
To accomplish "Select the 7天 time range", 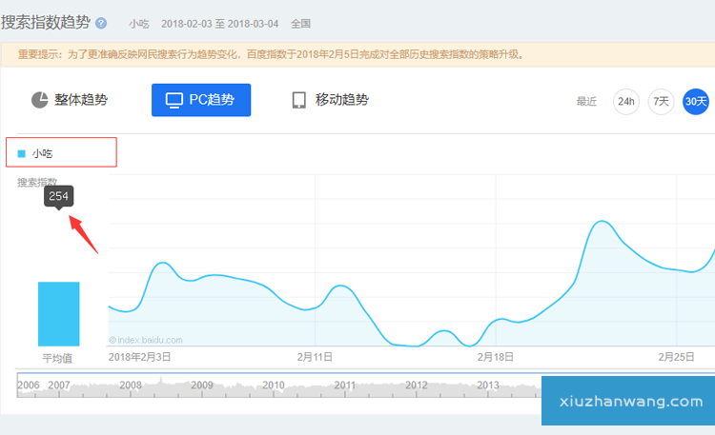I will 661,101.
